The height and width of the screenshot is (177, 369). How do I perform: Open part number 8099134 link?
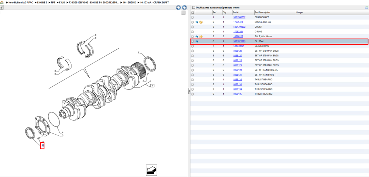pos(237,89)
